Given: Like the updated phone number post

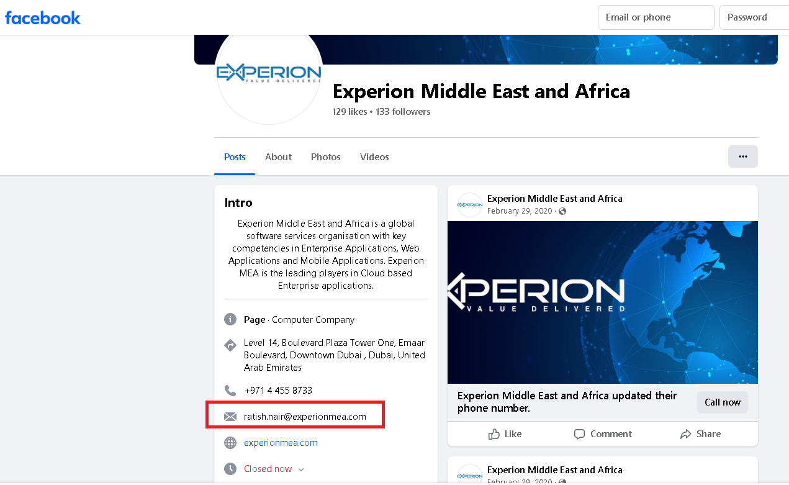Looking at the screenshot, I should click(x=505, y=434).
